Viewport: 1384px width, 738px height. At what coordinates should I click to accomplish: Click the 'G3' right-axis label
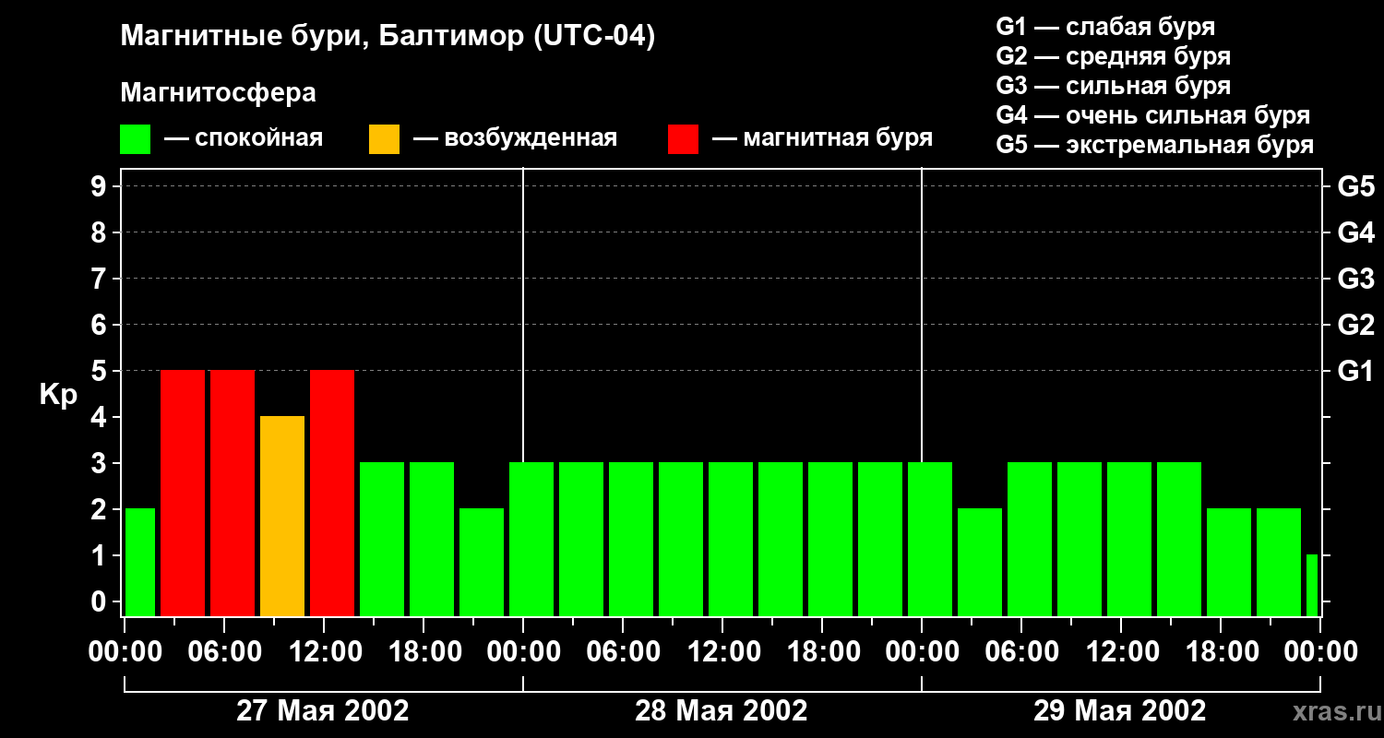coord(1356,279)
